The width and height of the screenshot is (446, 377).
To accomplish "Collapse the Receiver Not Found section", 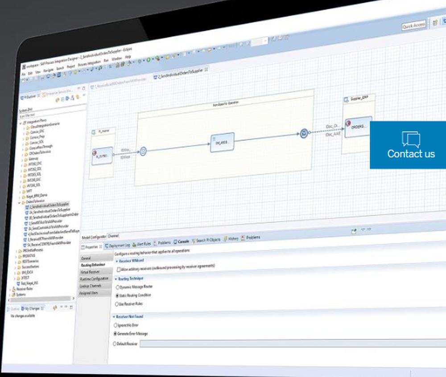I will [x=114, y=316].
